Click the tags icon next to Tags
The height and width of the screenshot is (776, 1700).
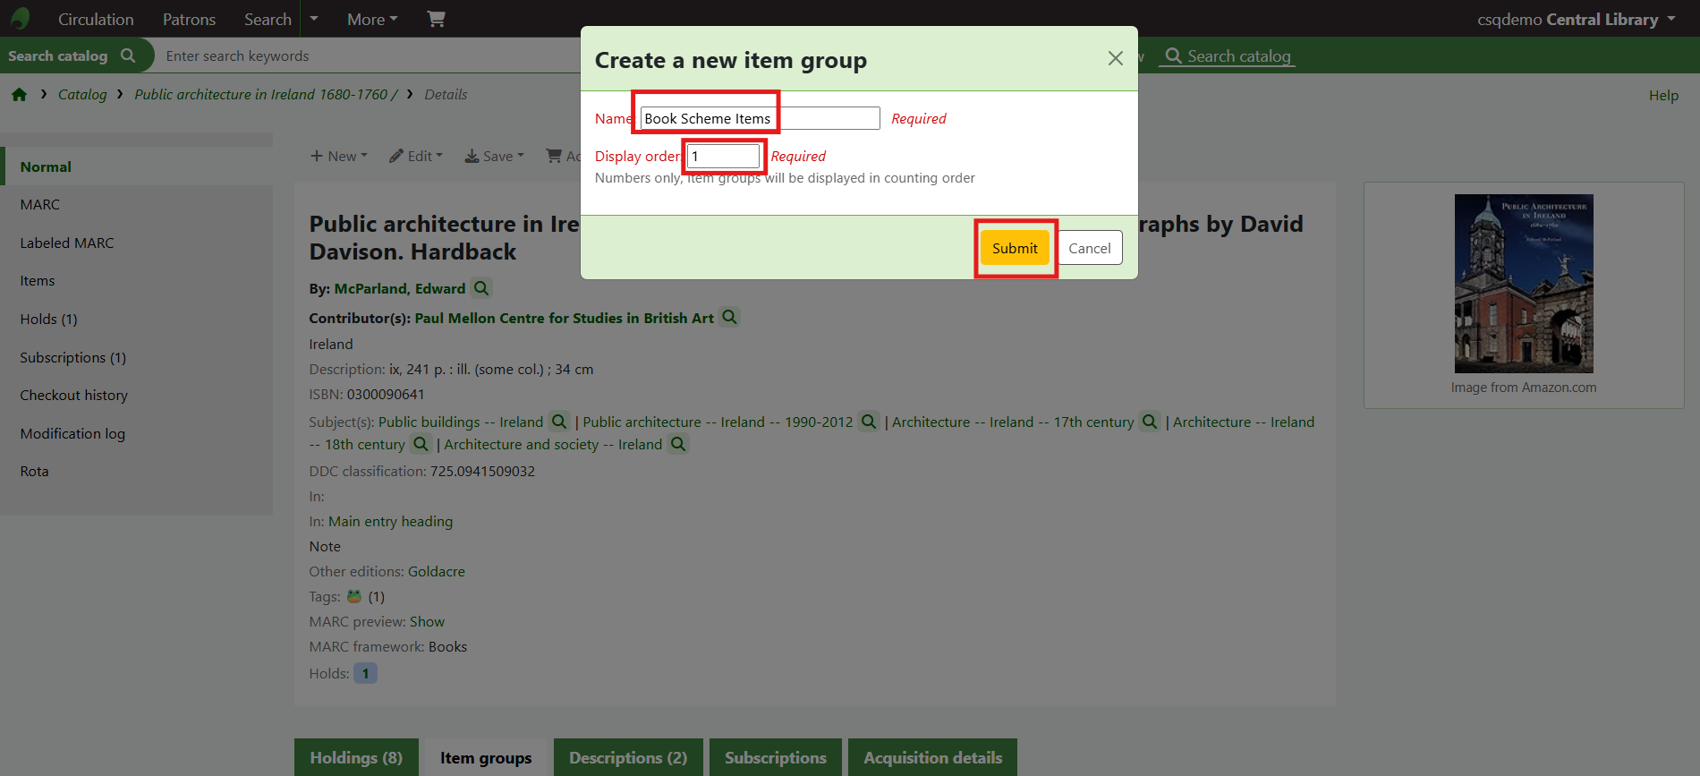(354, 596)
